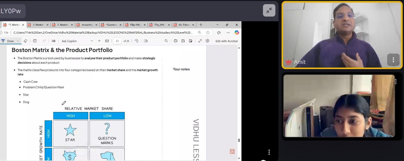404x161 pixels.
Task: Click the PDF page number field
Action: 117,41
